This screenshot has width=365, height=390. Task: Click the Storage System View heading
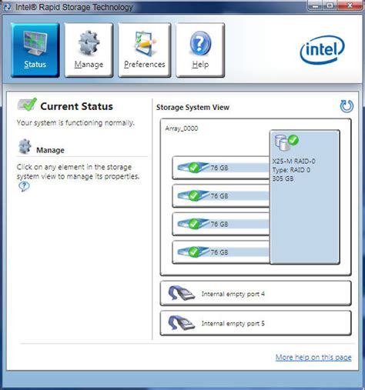pos(193,107)
